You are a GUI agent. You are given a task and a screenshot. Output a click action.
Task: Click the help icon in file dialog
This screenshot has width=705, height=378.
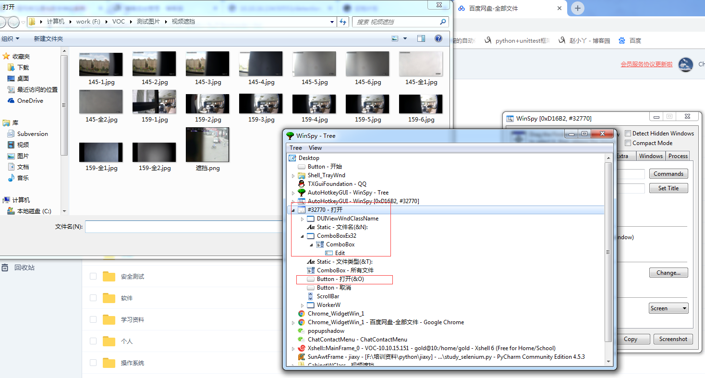[438, 38]
